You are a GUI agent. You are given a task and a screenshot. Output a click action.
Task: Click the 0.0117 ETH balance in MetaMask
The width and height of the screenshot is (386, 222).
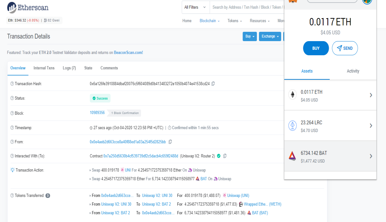(x=330, y=22)
